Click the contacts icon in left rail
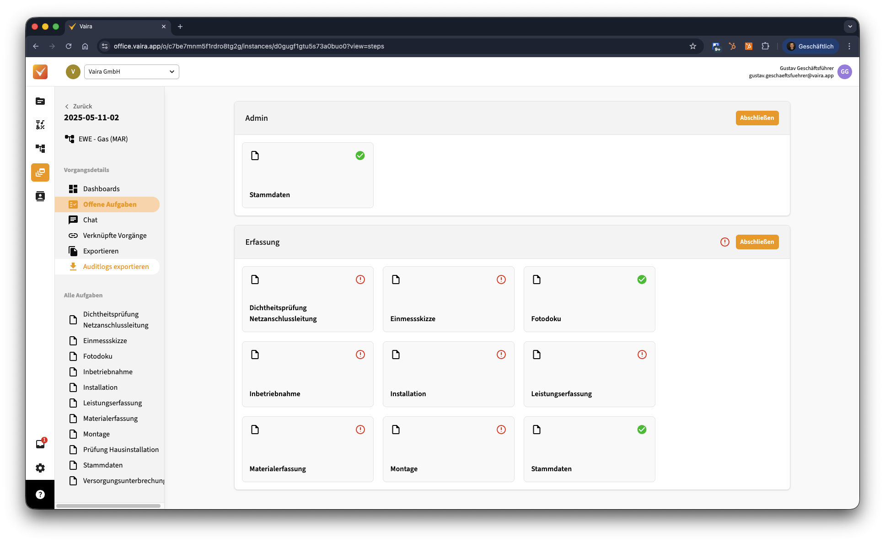Screen dimensions: 885x543 click(x=40, y=196)
